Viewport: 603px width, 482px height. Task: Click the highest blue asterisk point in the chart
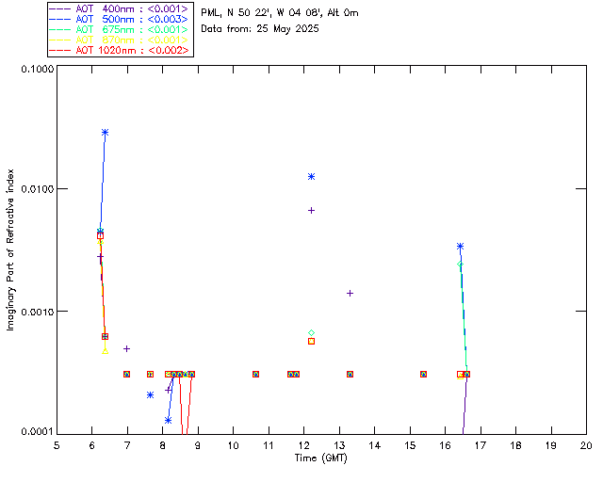pos(105,133)
